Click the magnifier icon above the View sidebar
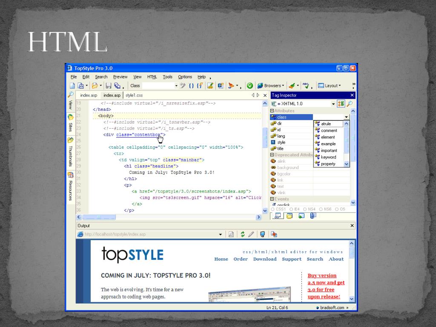This screenshot has width=436, height=327. coord(71,95)
